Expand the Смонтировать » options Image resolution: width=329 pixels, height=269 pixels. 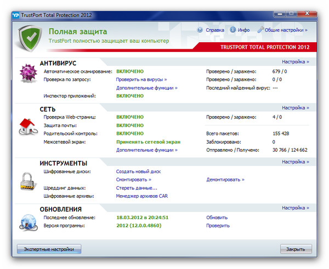click(133, 179)
